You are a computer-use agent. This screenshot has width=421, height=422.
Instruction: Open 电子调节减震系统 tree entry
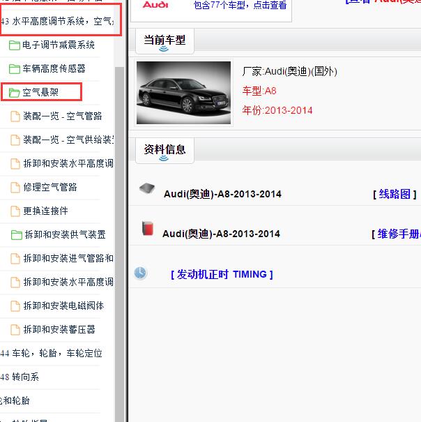click(59, 45)
